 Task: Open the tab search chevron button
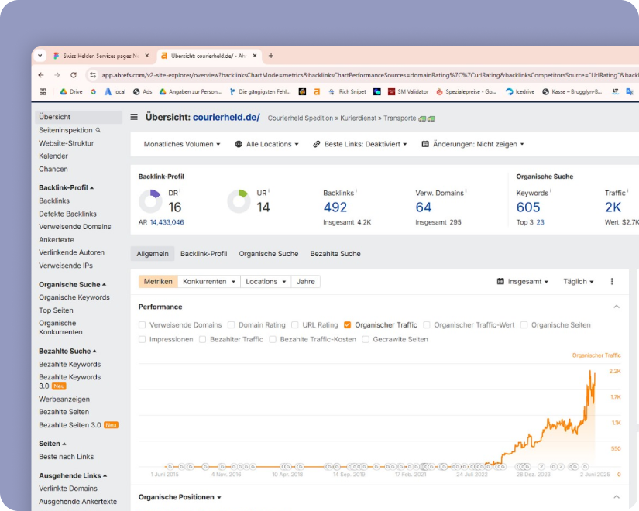pos(40,56)
